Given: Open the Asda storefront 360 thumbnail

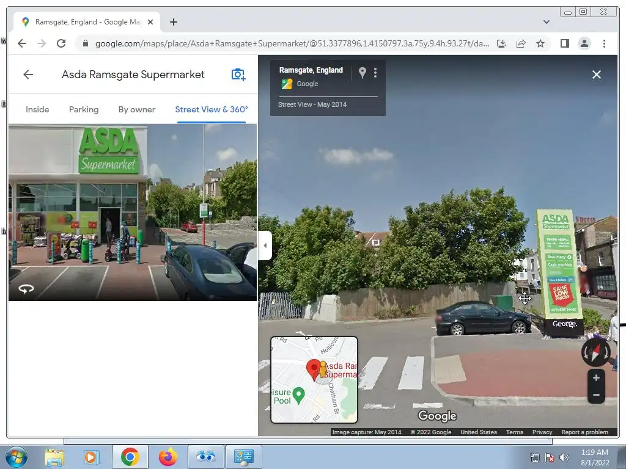Looking at the screenshot, I should [x=133, y=213].
